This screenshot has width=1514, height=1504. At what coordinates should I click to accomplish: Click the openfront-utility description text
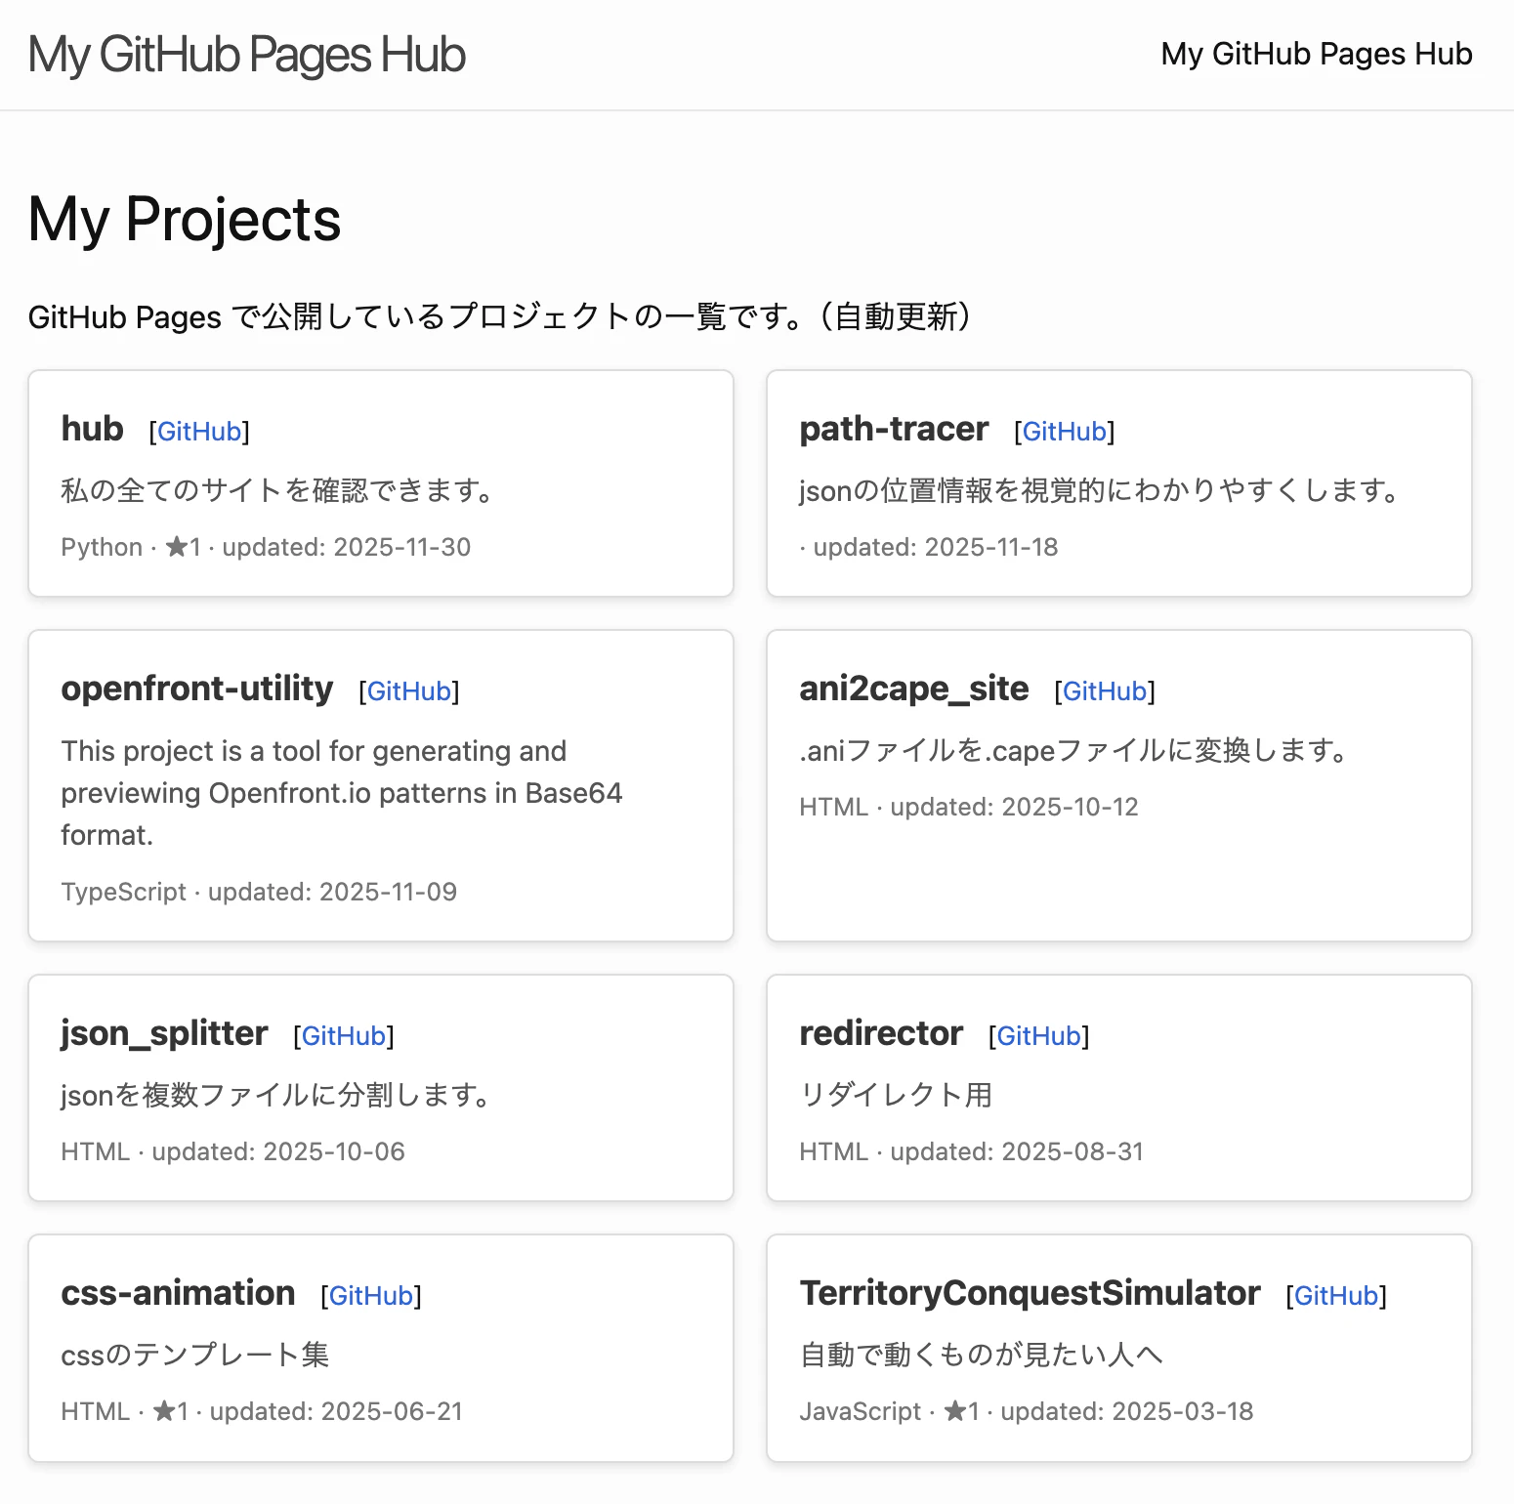[x=342, y=793]
